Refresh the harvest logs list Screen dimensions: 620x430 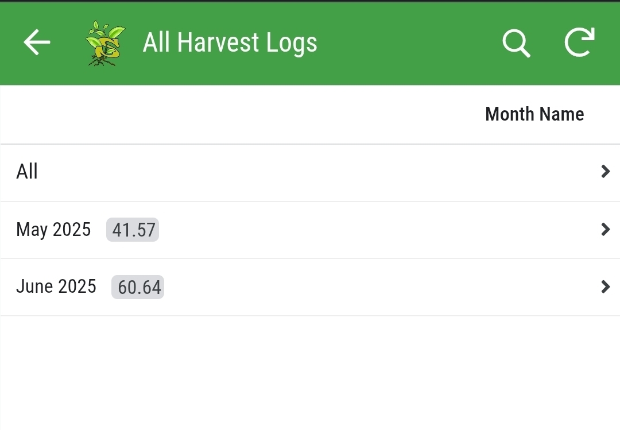click(x=579, y=43)
